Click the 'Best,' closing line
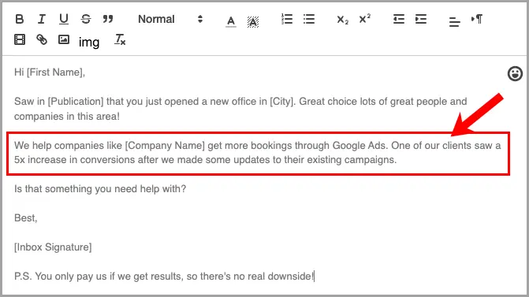This screenshot has height=297, width=529. click(x=26, y=218)
